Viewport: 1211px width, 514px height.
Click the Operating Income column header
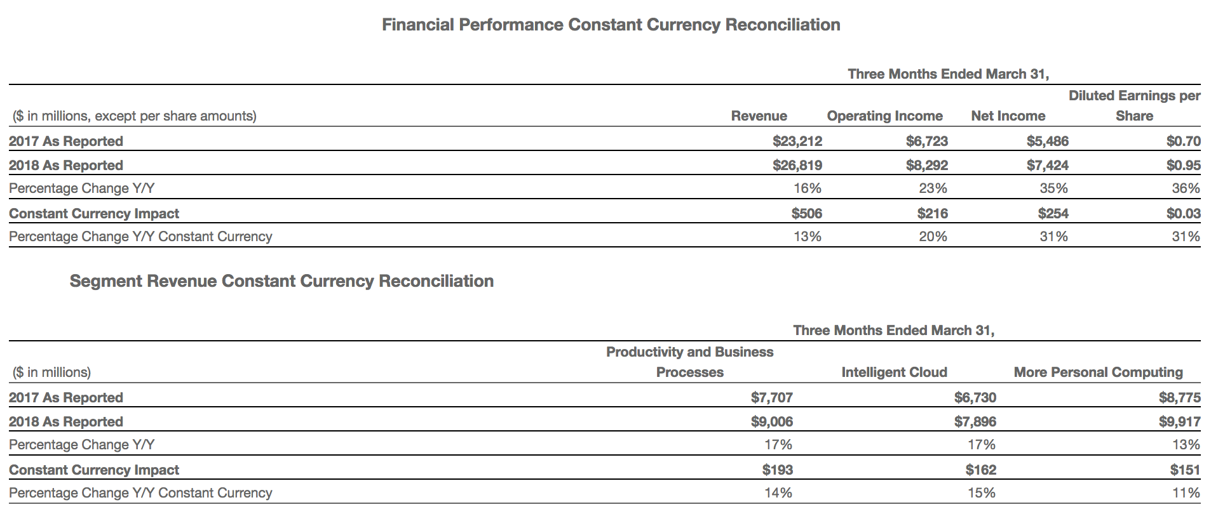884,115
